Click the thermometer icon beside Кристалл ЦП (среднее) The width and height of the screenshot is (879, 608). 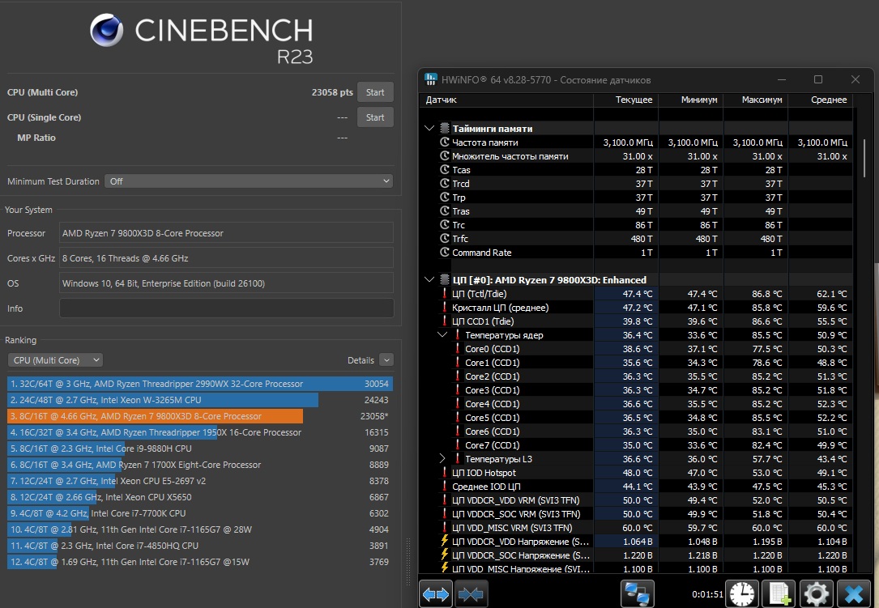point(445,307)
